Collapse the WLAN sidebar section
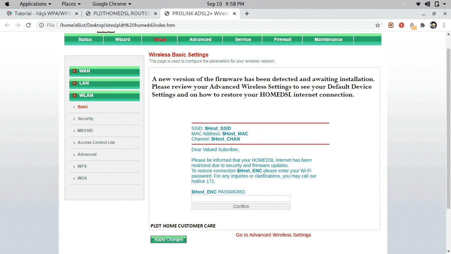Image resolution: width=451 pixels, height=254 pixels. coord(104,96)
